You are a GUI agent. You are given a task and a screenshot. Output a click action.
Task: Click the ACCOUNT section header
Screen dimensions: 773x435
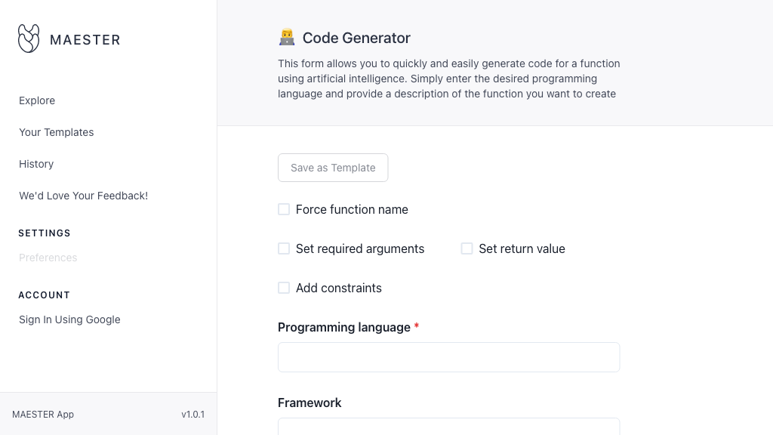click(45, 295)
